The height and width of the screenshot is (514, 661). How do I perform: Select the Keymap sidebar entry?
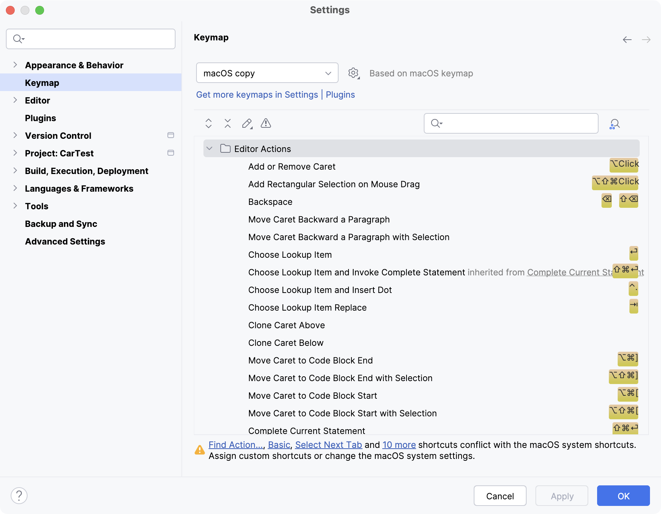click(x=42, y=83)
